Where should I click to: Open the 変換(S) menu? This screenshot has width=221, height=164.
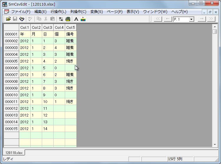pyautogui.click(x=97, y=12)
